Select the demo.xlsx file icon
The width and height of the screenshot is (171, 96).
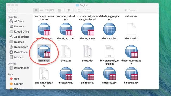pos(88,51)
